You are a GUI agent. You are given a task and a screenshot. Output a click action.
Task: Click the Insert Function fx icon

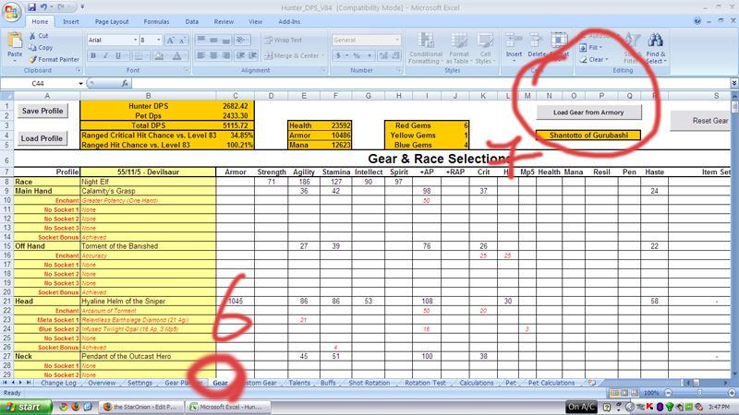pos(125,83)
